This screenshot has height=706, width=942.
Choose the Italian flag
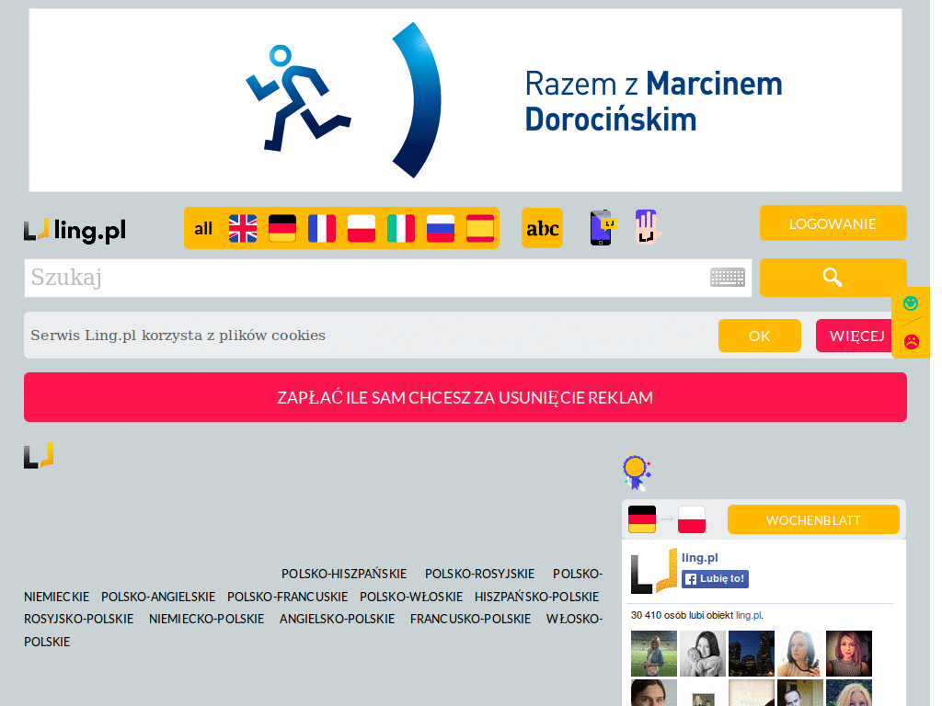401,229
